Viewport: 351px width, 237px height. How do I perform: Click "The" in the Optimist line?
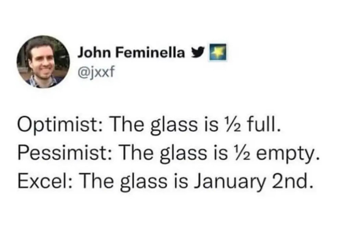pos(128,124)
